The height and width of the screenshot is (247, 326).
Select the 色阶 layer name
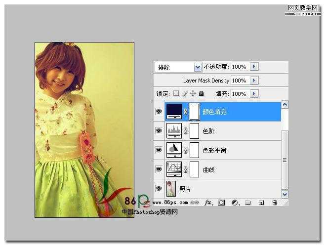tap(208, 131)
